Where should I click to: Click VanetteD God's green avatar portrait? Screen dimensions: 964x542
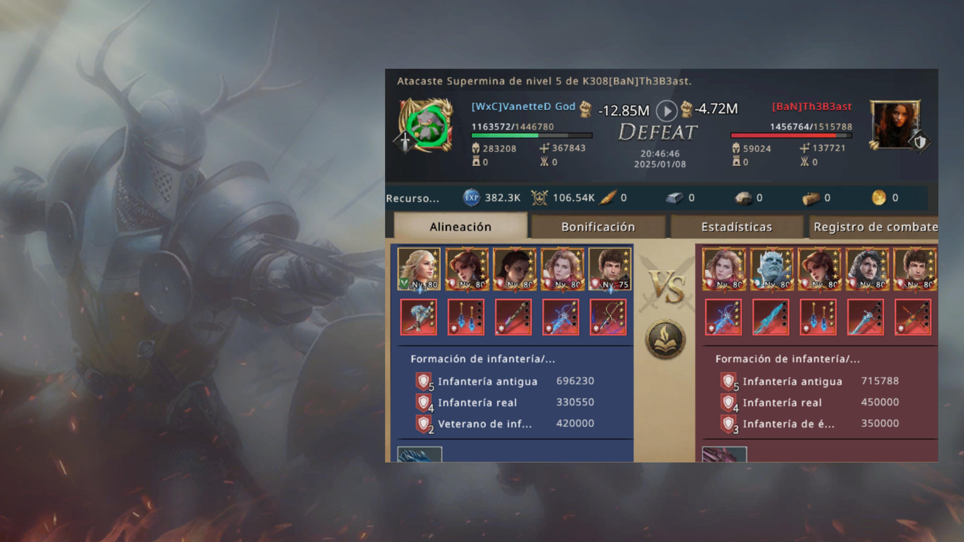point(426,125)
